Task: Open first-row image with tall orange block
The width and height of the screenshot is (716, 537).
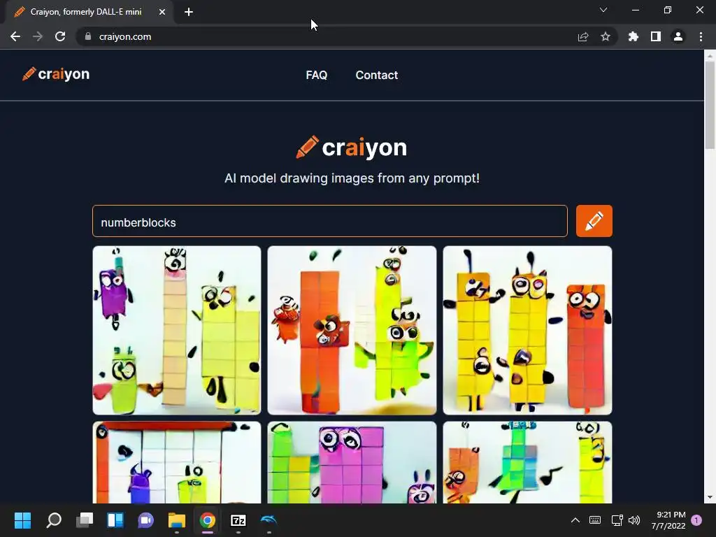Action: (352, 330)
